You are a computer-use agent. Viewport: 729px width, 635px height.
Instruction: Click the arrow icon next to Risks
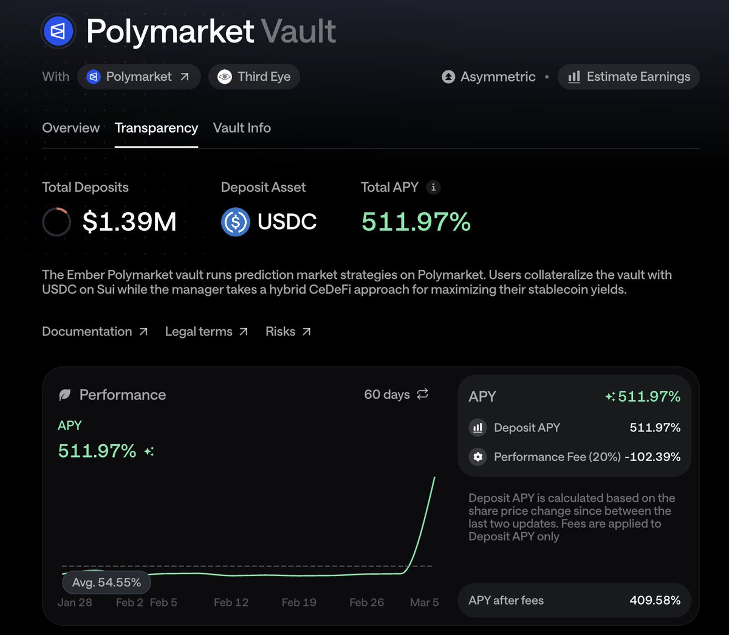pos(307,332)
